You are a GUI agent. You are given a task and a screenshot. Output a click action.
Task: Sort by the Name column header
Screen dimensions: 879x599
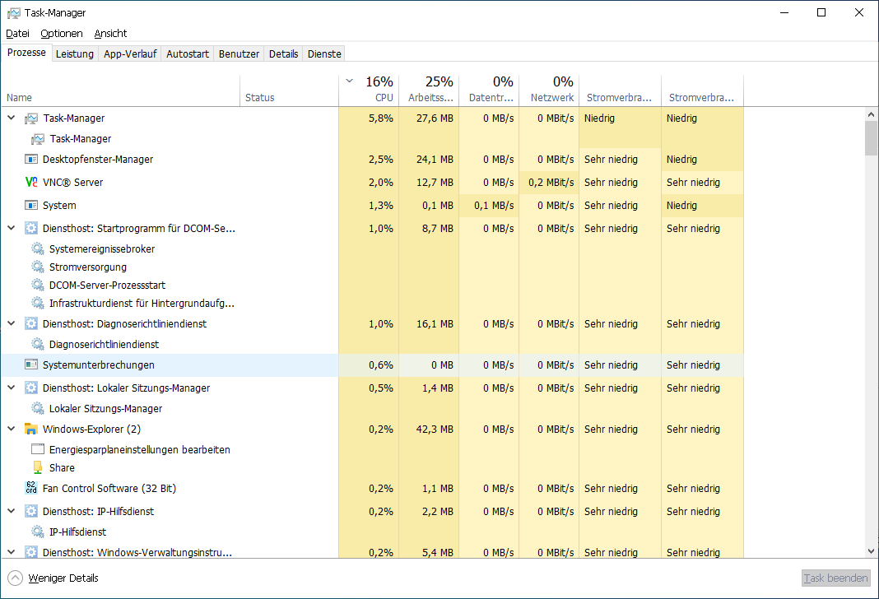coord(120,91)
